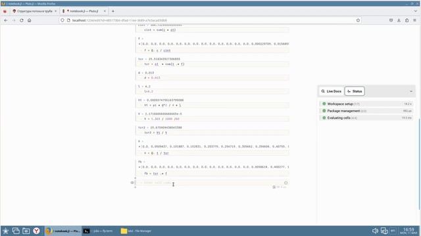
Task: Expand the fb array output triangle
Action: [139, 167]
